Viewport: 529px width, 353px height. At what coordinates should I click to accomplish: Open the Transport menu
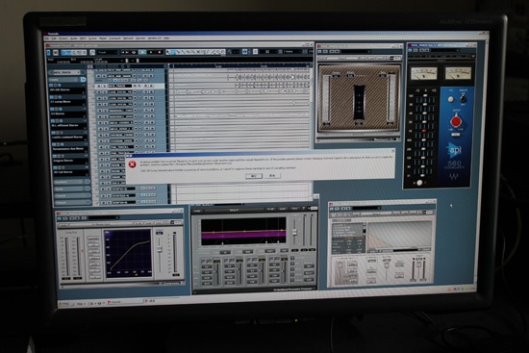(114, 38)
